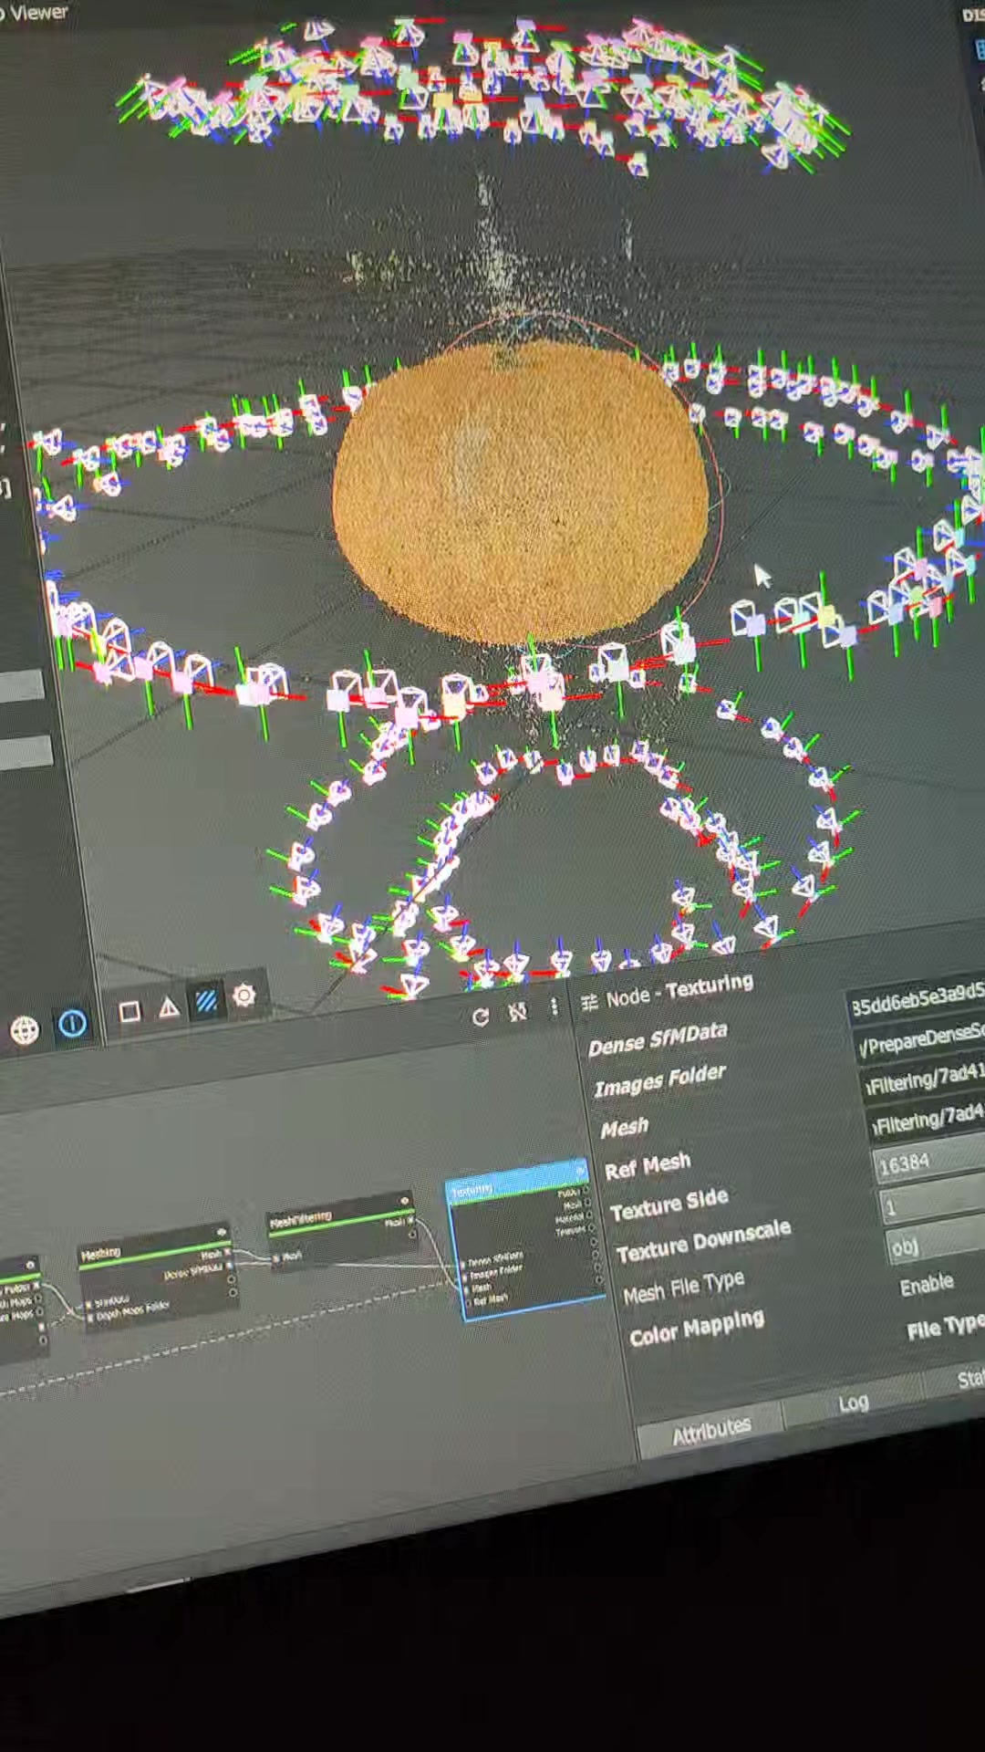
Task: Click the triangle icon in viewer toolbar
Action: (169, 1006)
